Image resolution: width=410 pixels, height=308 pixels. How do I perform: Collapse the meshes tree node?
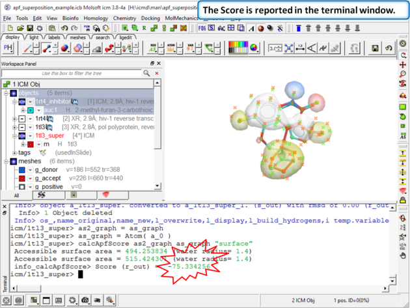[7, 161]
